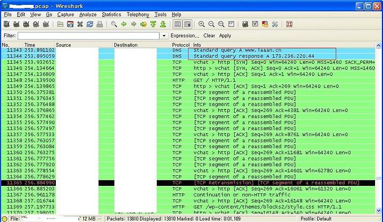The width and height of the screenshot is (383, 222).
Task: Click Profile: Default in status bar
Action: pyautogui.click(x=316, y=219)
